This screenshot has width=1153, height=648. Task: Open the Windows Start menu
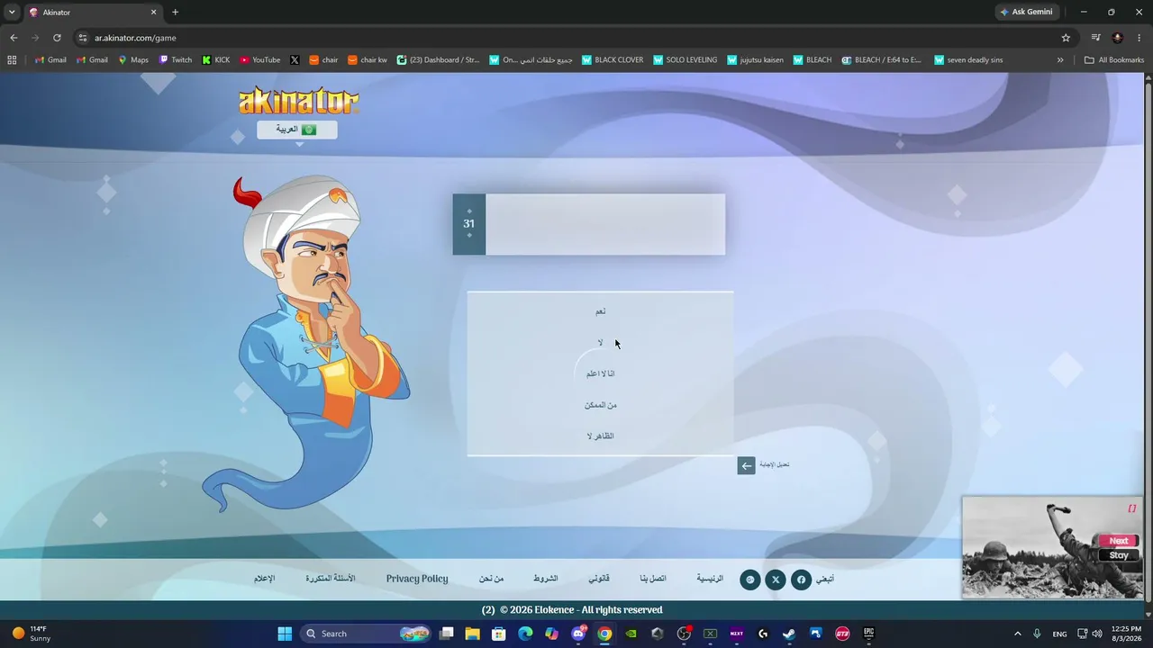(x=285, y=634)
